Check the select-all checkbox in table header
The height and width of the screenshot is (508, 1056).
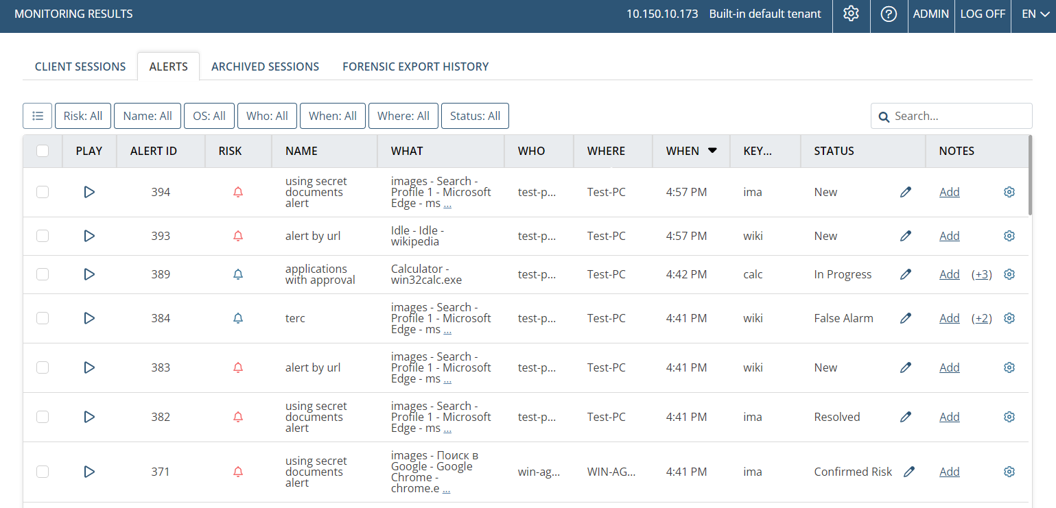pyautogui.click(x=43, y=151)
